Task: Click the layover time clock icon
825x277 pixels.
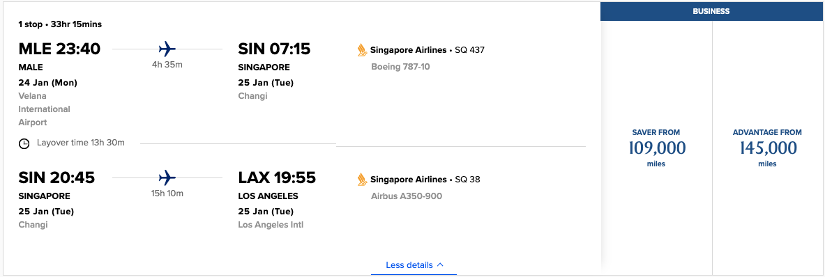Action: pyautogui.click(x=24, y=143)
